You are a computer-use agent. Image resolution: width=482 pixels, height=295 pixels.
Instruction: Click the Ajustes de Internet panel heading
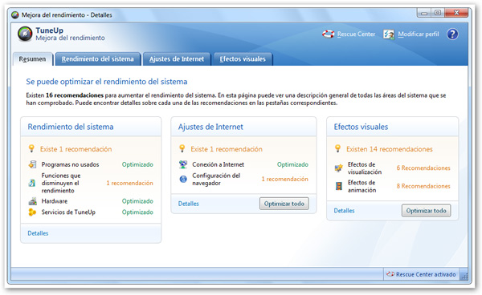tap(210, 127)
